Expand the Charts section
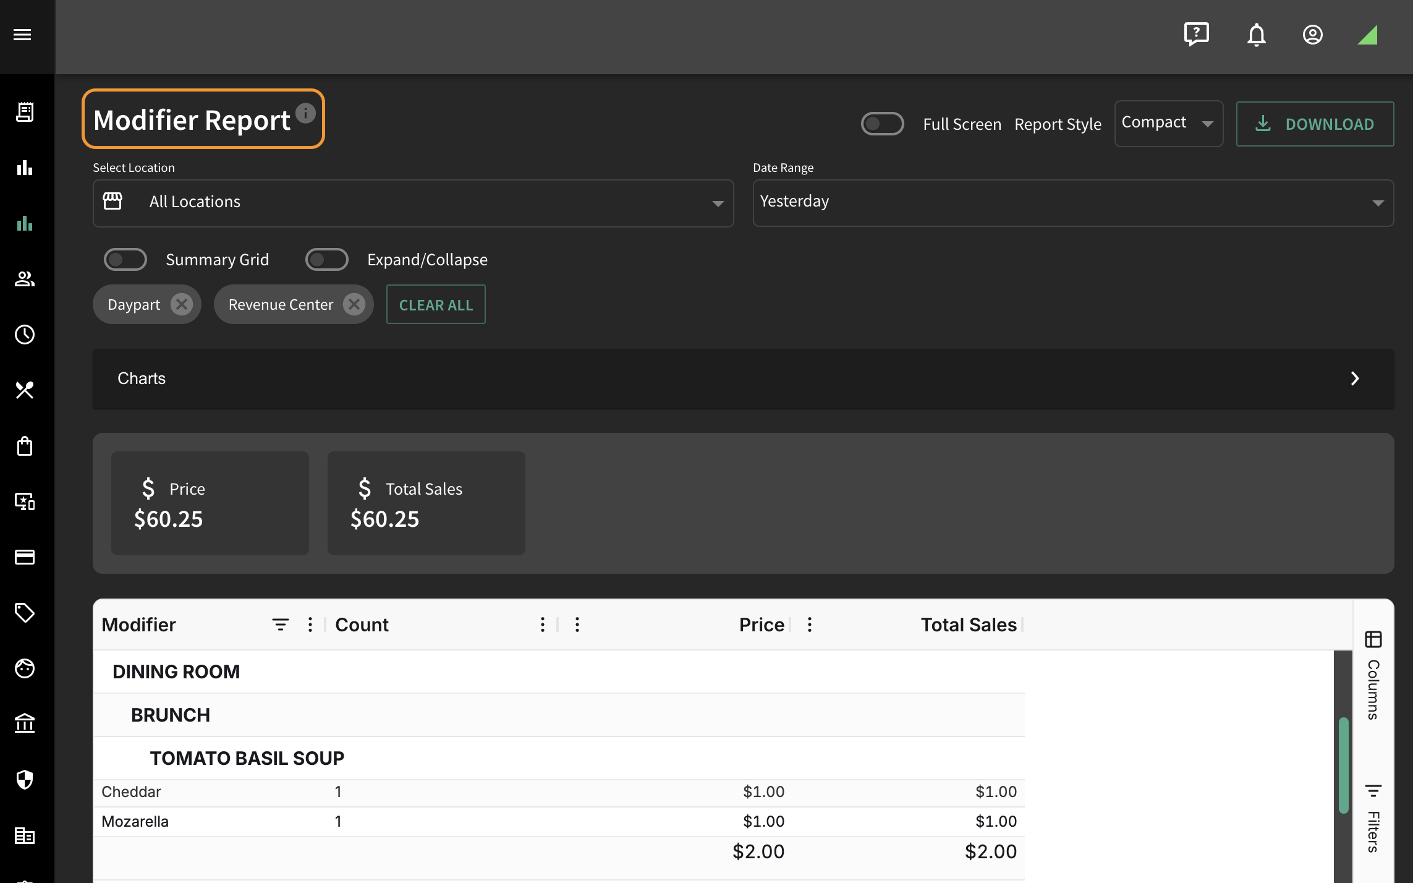The image size is (1413, 883). (744, 379)
